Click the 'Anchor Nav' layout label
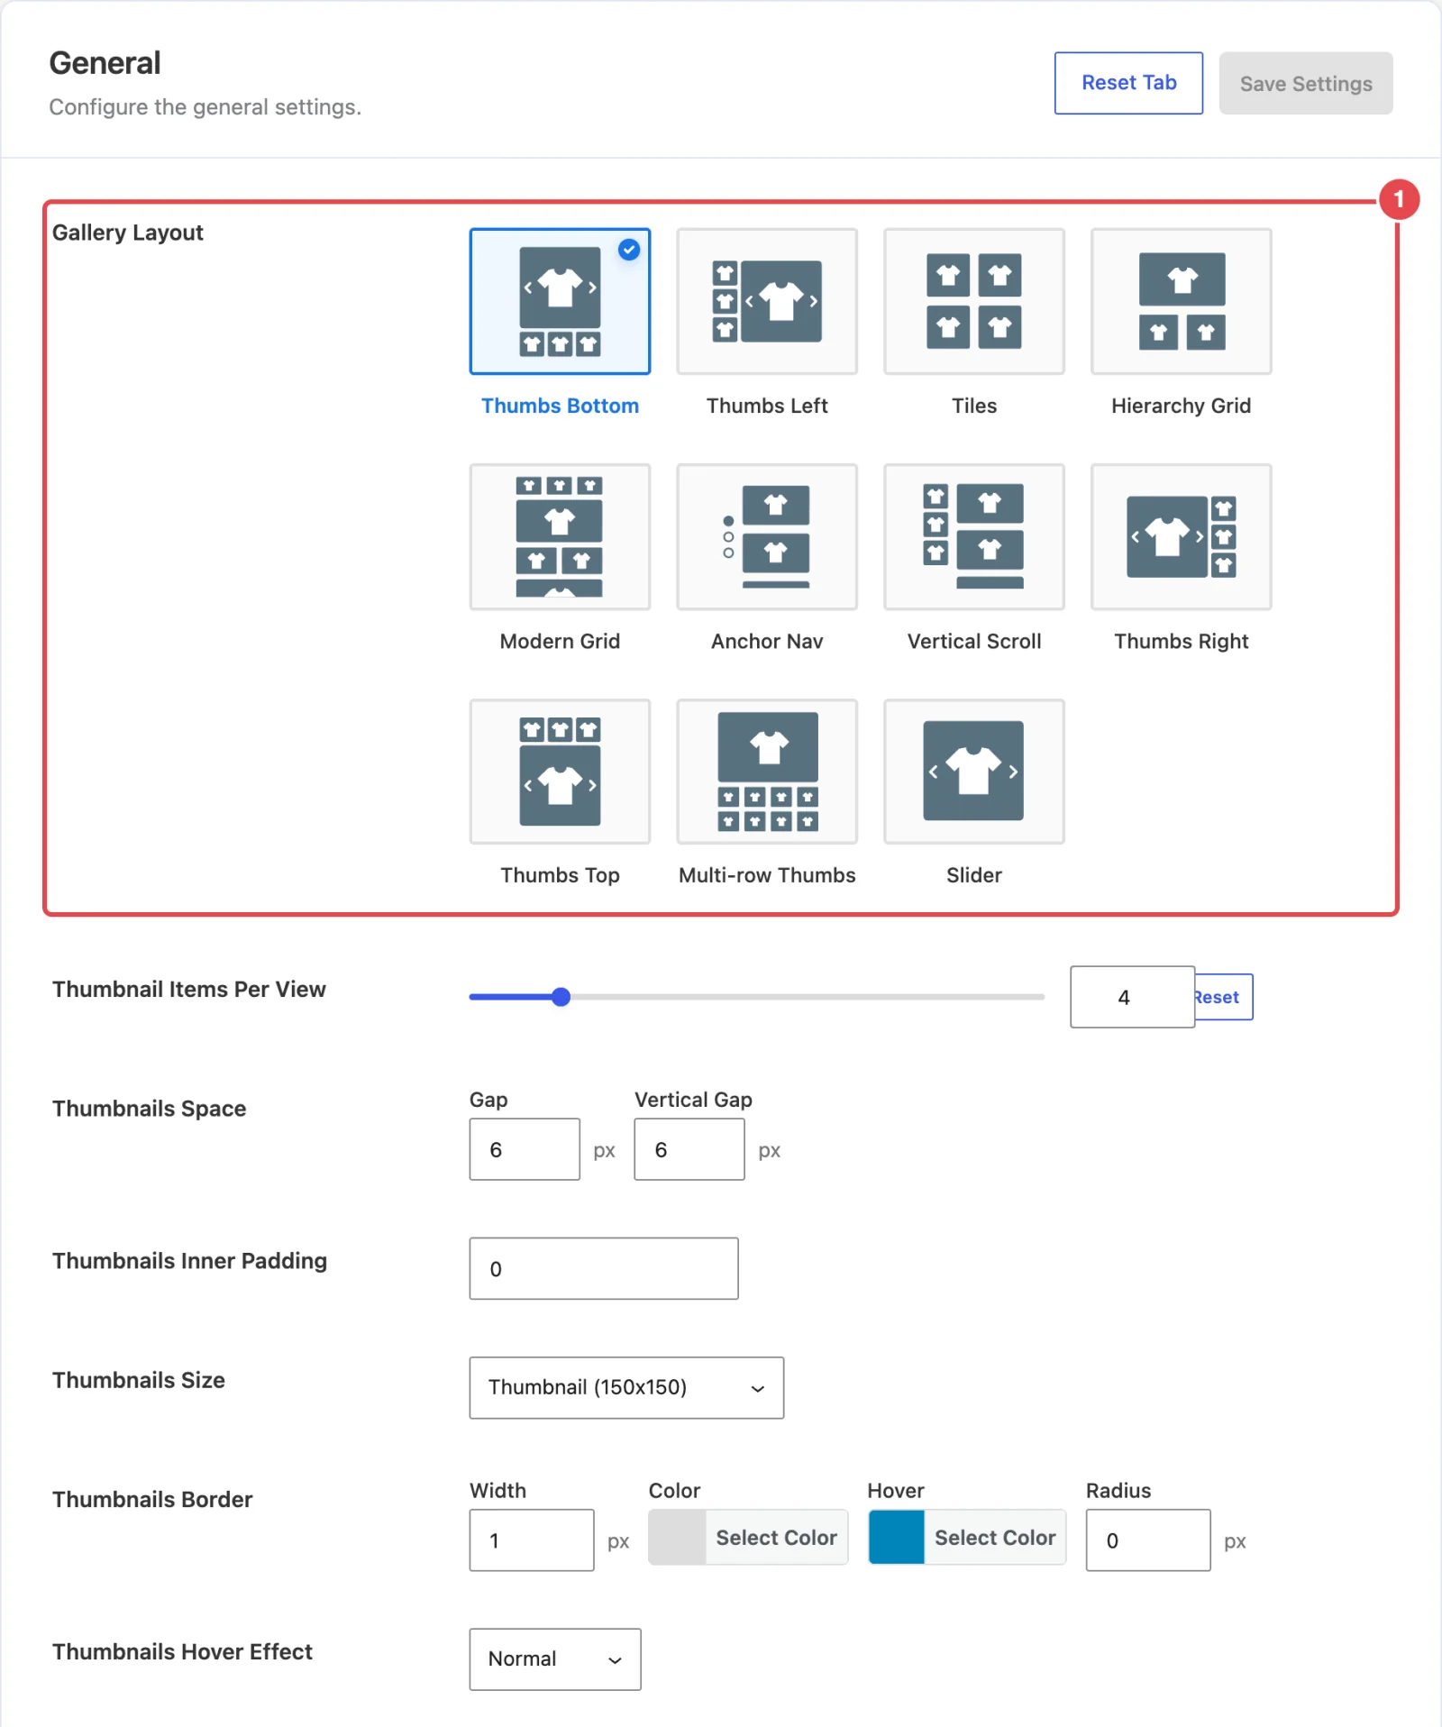 point(767,641)
